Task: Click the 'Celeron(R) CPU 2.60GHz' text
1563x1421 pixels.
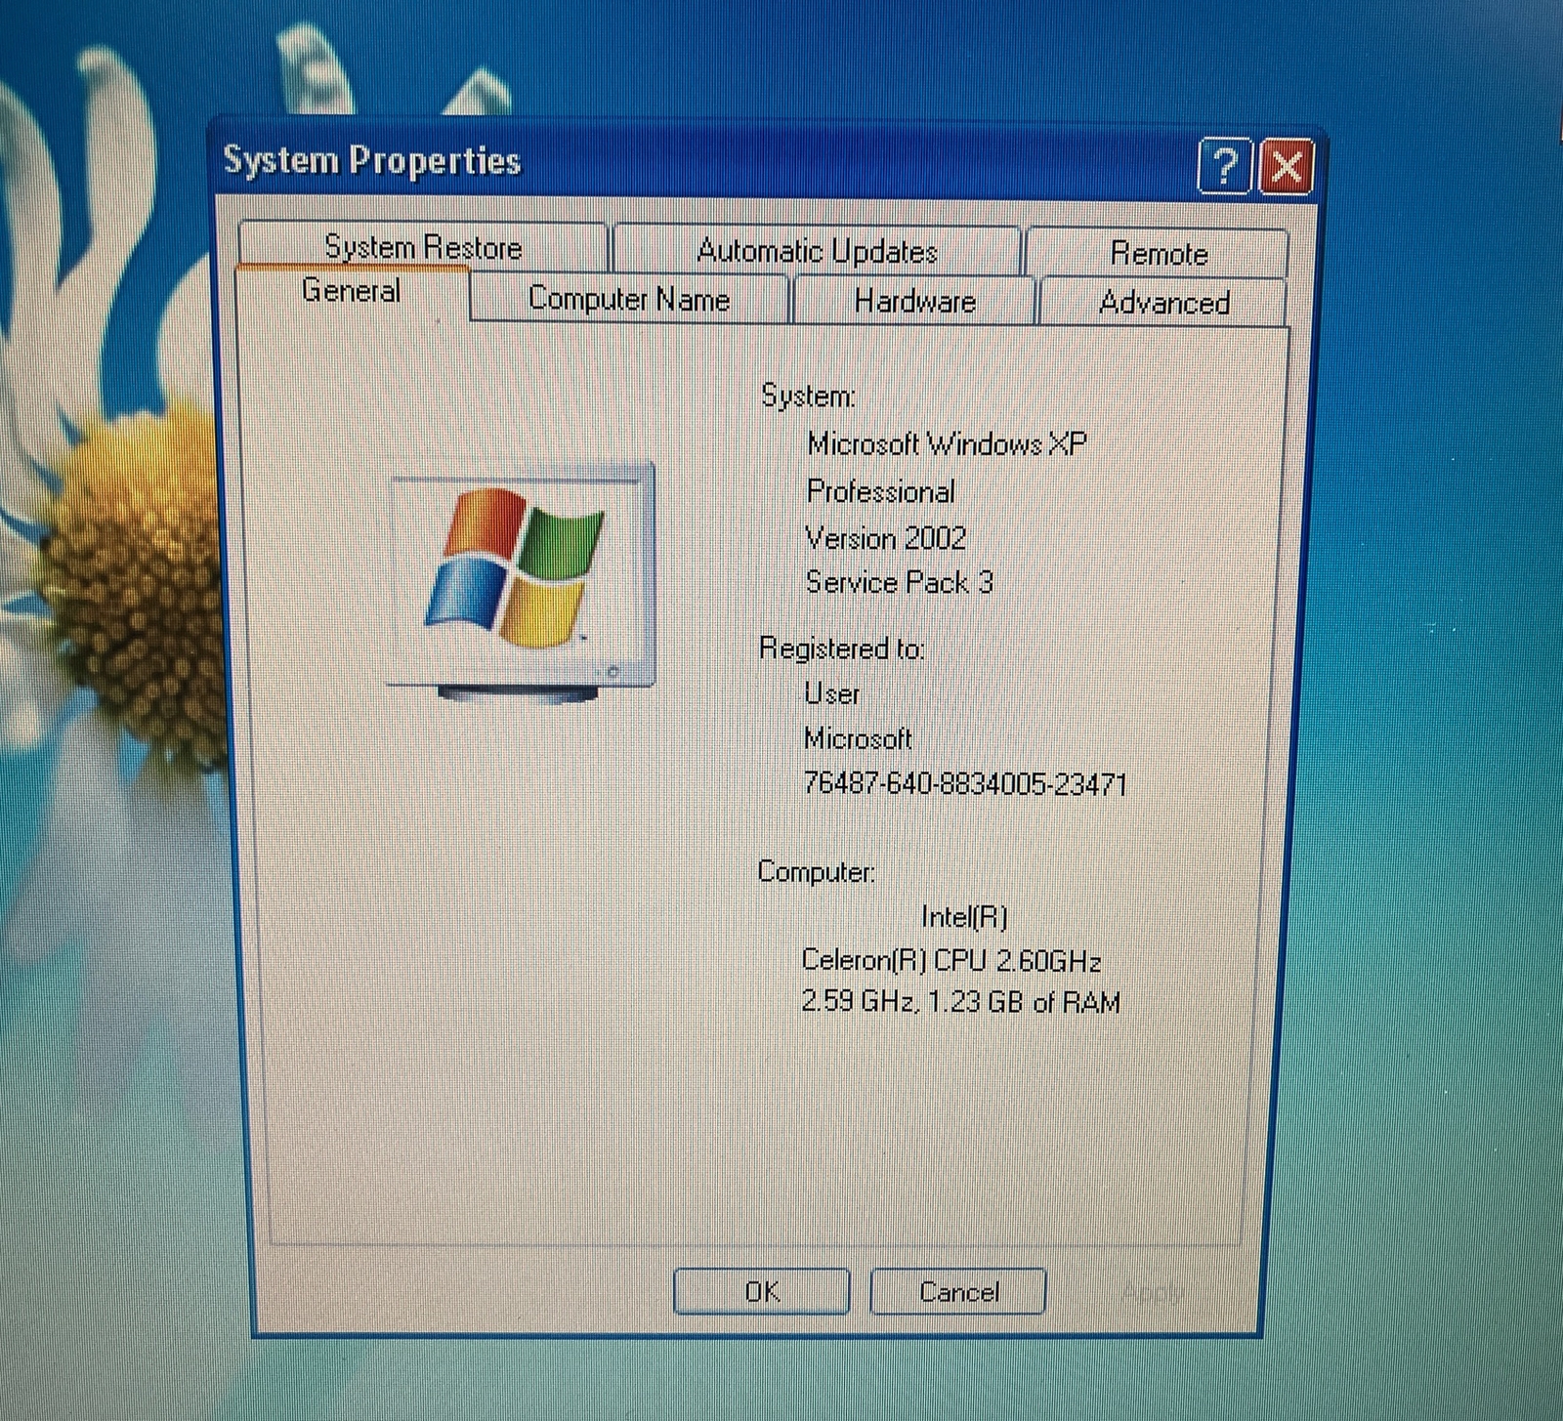Action: (x=951, y=960)
